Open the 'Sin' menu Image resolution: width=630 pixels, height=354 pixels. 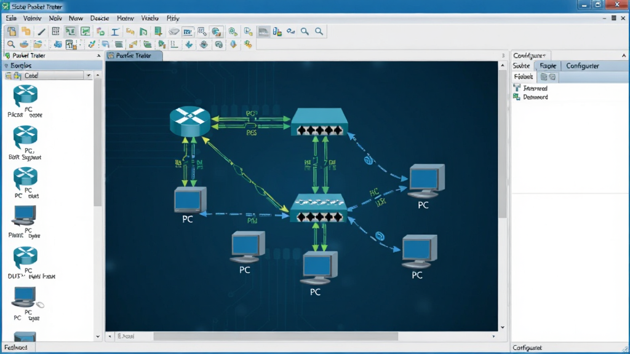coord(11,18)
